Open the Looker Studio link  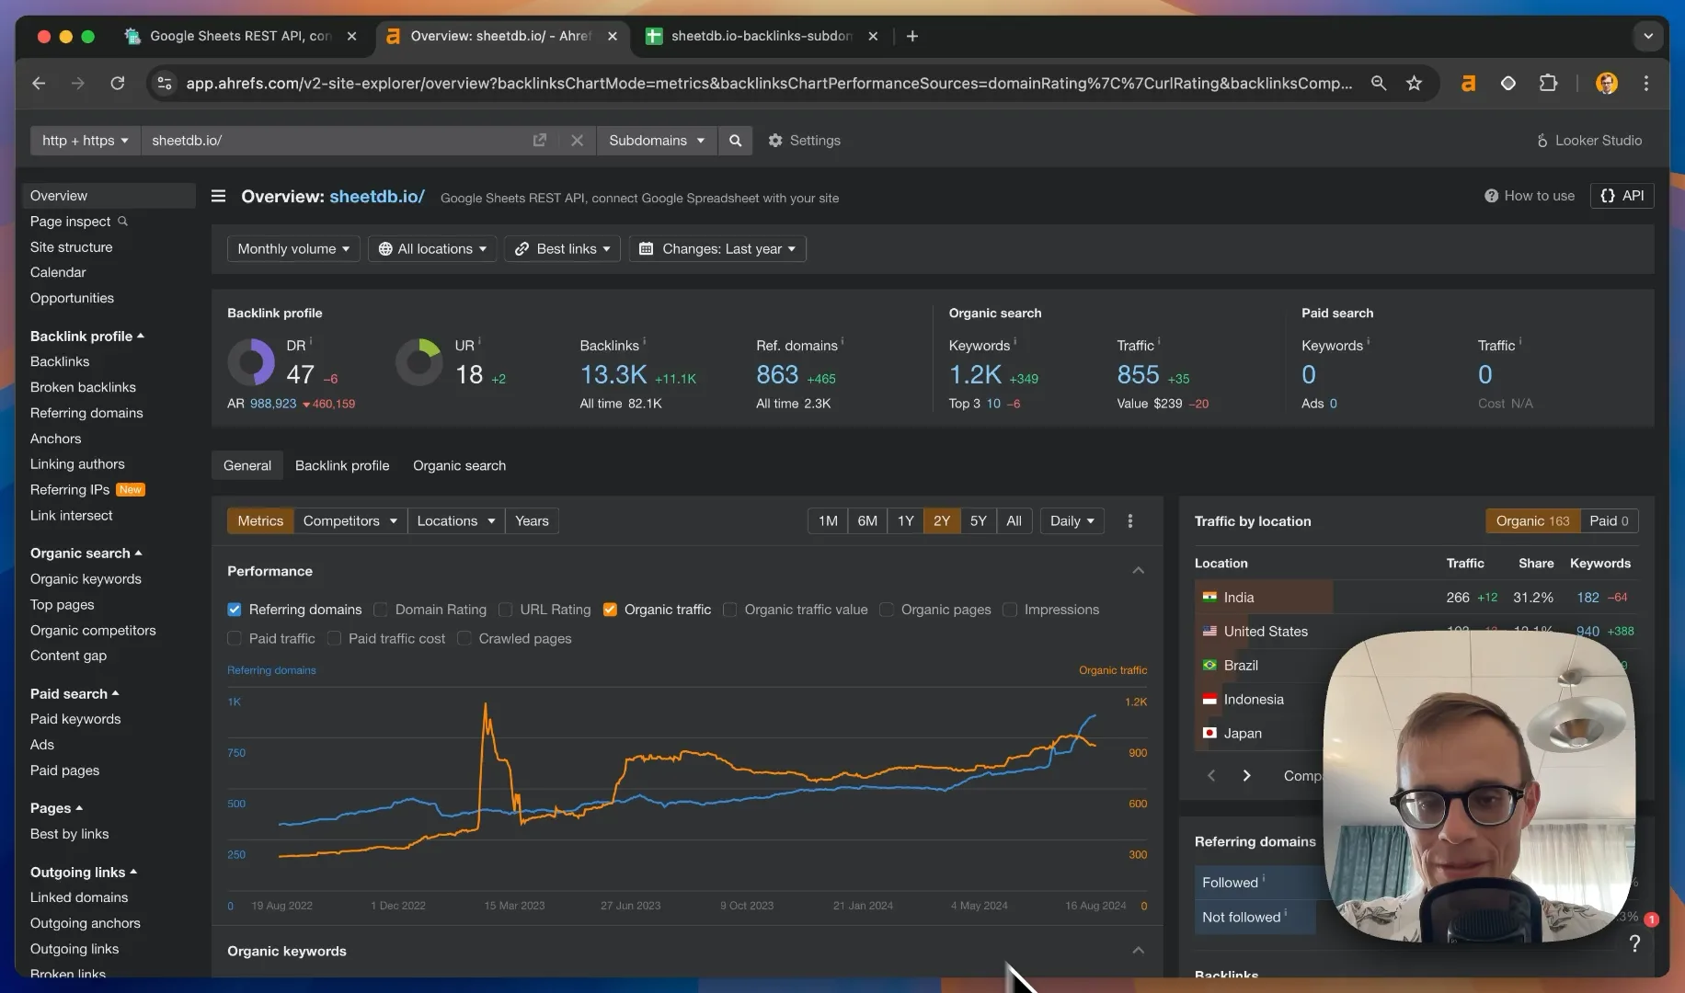(1588, 141)
